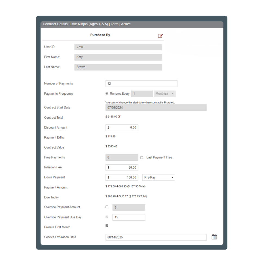Check the Override Payment Amount box
Screen dimensions: 259x259
107,207
